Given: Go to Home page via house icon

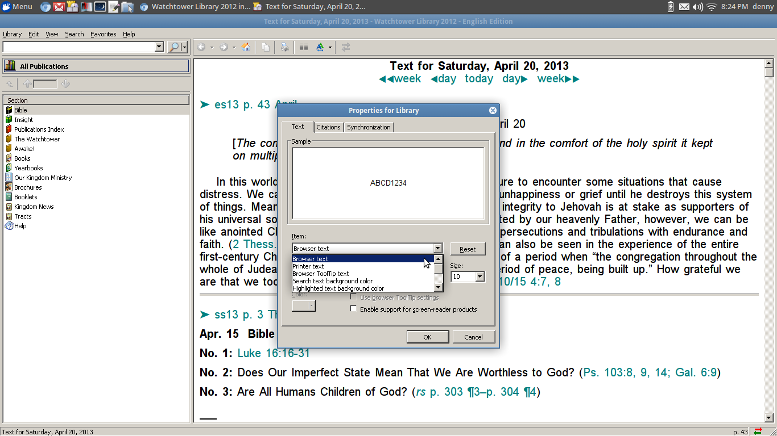Looking at the screenshot, I should [246, 47].
